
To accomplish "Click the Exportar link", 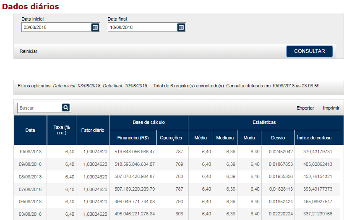I will tap(305, 108).
